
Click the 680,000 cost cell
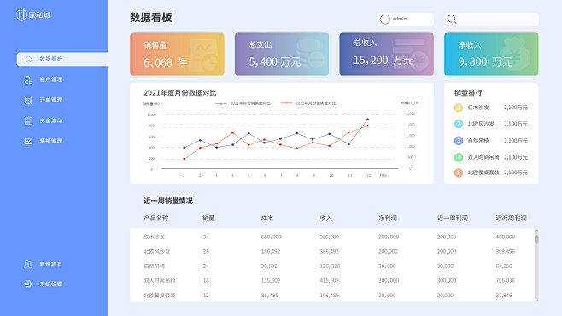point(271,237)
